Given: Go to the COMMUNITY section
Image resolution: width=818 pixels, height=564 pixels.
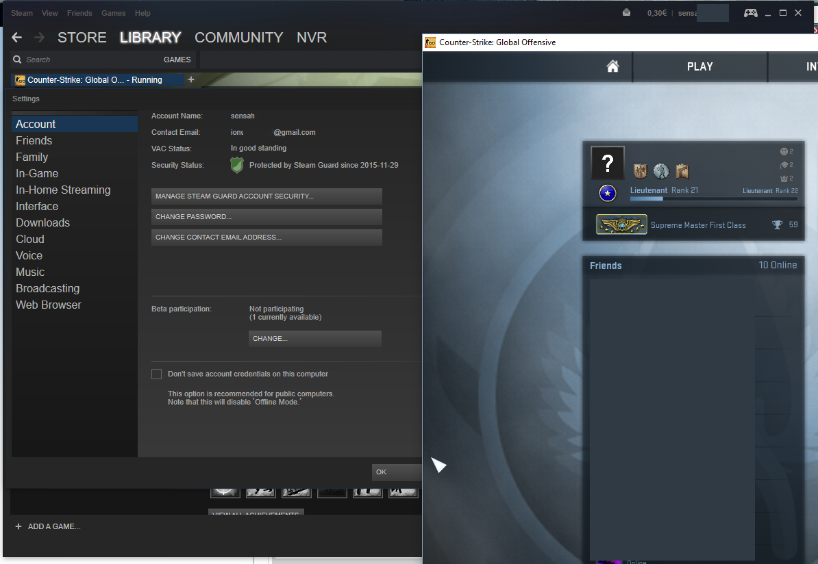Looking at the screenshot, I should (x=238, y=38).
